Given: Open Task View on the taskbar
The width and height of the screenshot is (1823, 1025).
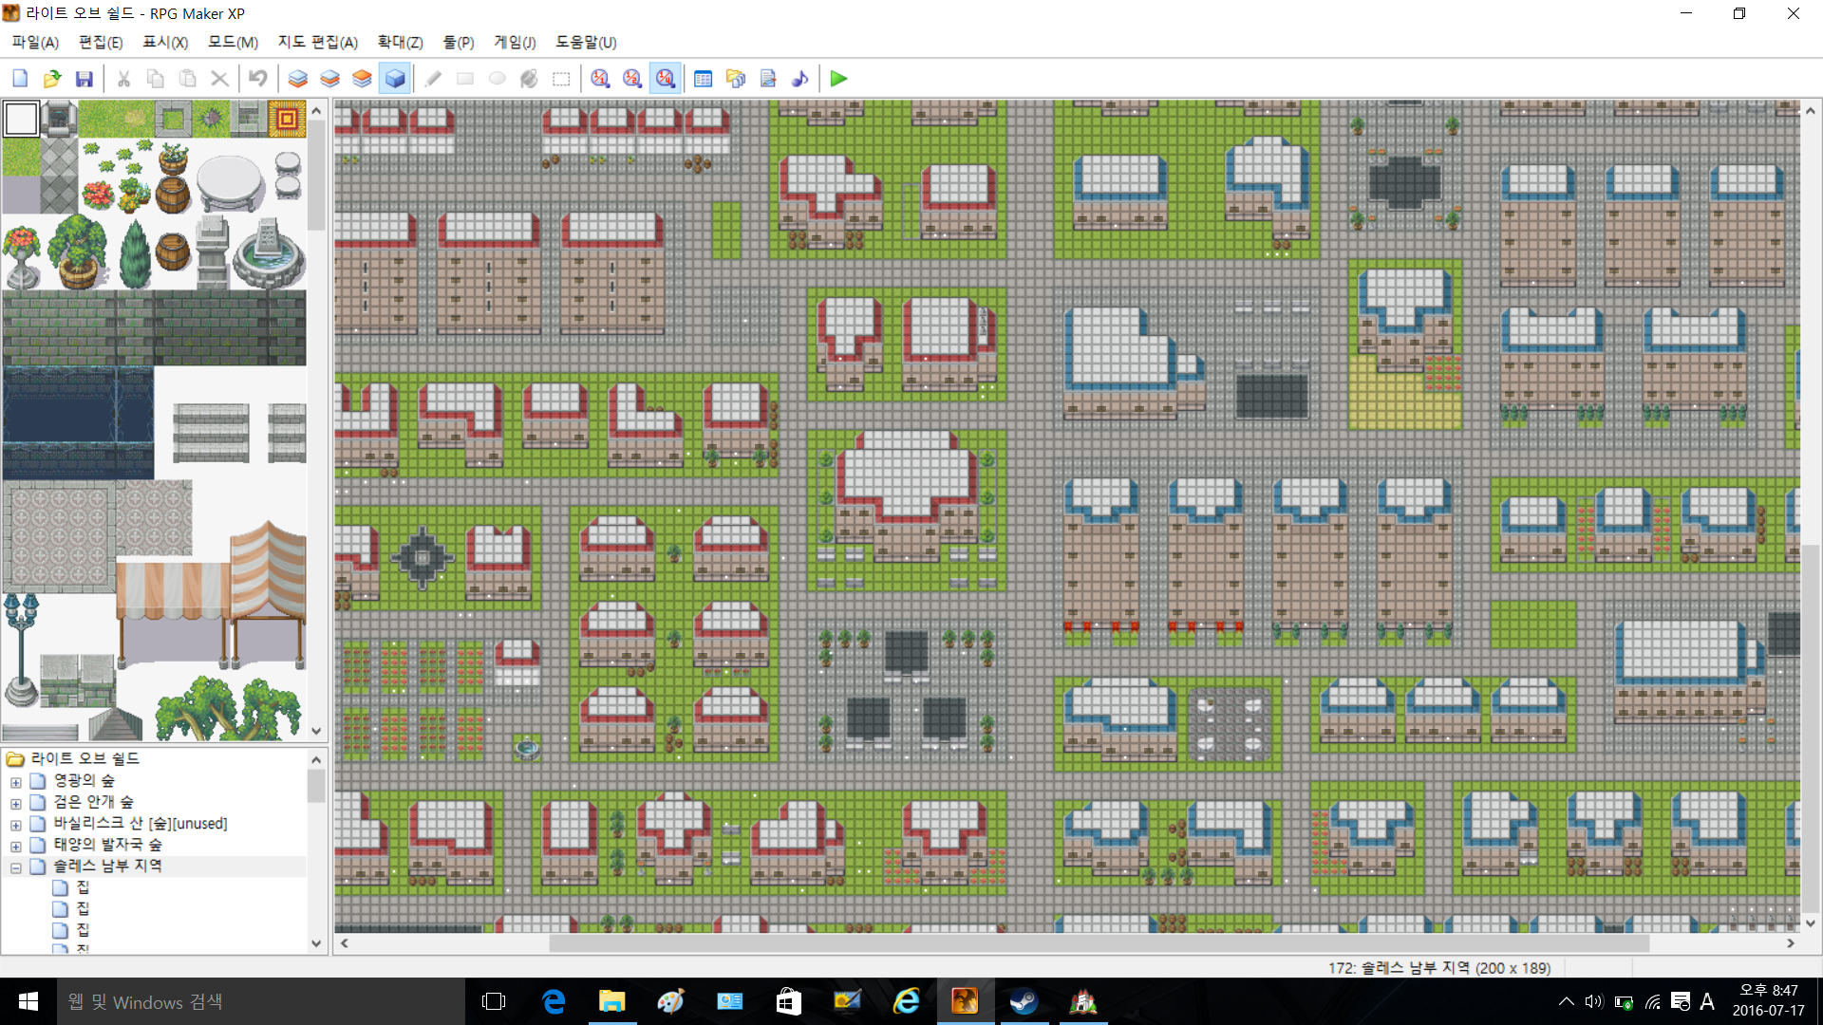Looking at the screenshot, I should pyautogui.click(x=494, y=1001).
